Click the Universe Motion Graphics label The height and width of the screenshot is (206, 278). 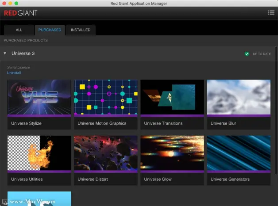tap(102, 123)
